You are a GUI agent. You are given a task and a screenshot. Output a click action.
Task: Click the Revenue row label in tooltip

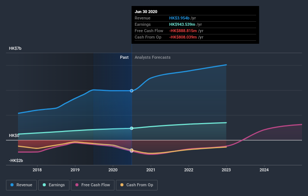[x=143, y=18]
